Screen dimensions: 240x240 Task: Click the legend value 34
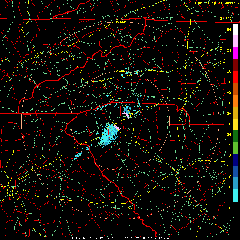(x=229, y=114)
